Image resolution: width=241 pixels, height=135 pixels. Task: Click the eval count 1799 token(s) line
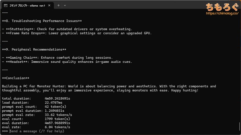click(x=36, y=119)
